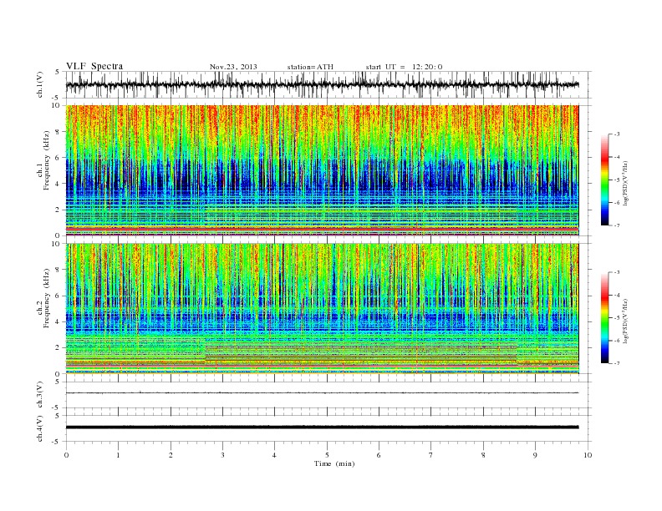Click the 'start UT = 12:20:0' text
This screenshot has height=511, width=662.
[x=404, y=67]
